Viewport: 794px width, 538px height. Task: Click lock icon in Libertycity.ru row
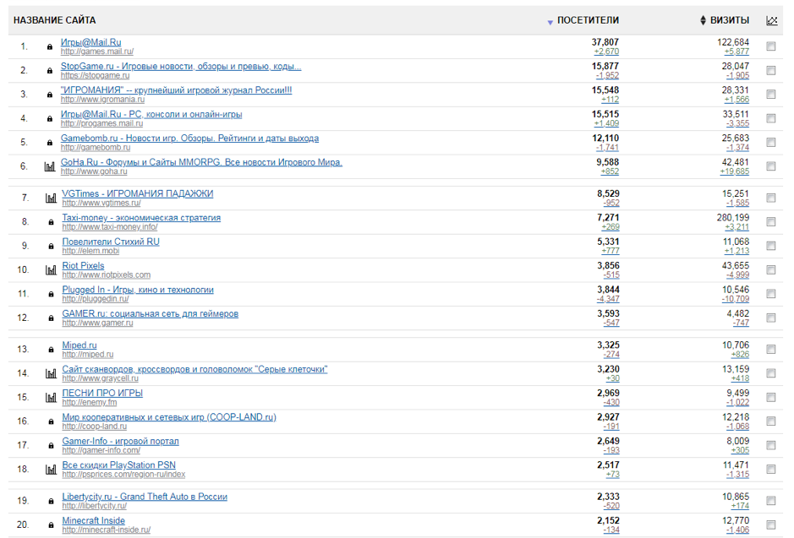tap(51, 501)
